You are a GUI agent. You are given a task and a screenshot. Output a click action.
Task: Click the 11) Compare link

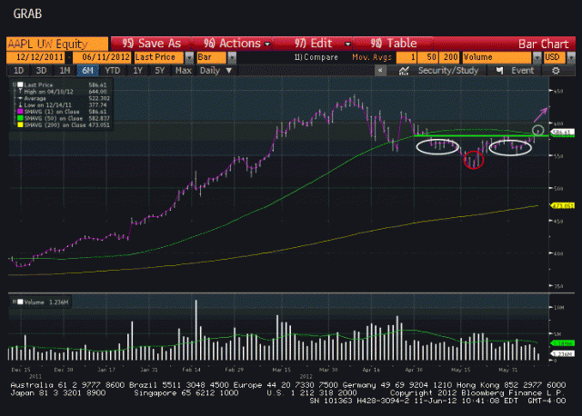click(316, 57)
